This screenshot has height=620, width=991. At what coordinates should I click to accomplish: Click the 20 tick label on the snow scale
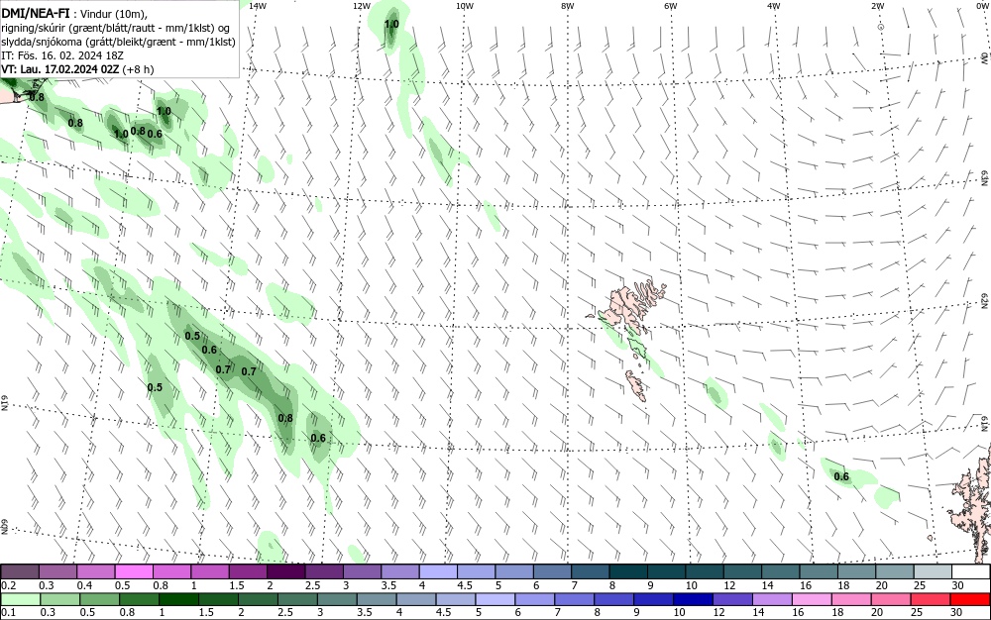[881, 585]
